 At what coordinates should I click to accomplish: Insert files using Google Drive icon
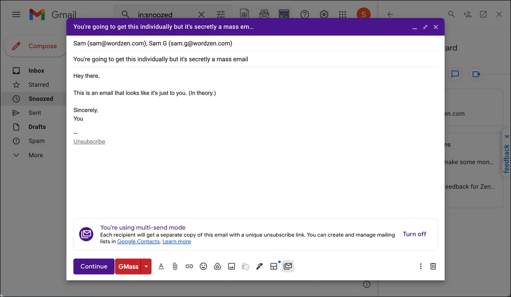point(217,266)
